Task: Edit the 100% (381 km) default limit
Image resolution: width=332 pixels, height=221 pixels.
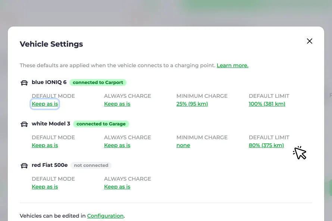Action: [267, 104]
